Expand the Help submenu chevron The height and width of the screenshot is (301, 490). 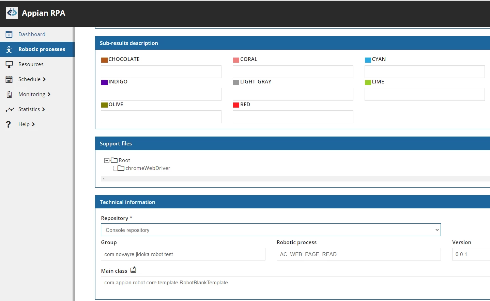(33, 124)
